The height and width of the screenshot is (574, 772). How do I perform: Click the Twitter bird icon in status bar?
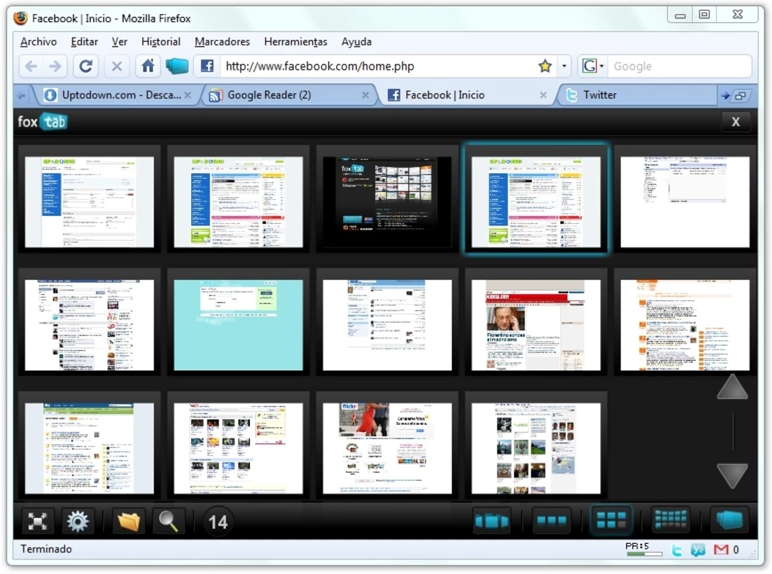click(x=677, y=550)
